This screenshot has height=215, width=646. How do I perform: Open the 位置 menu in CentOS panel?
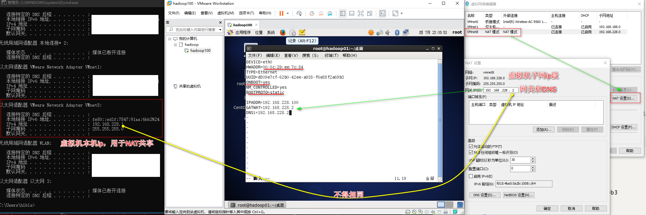[259, 32]
